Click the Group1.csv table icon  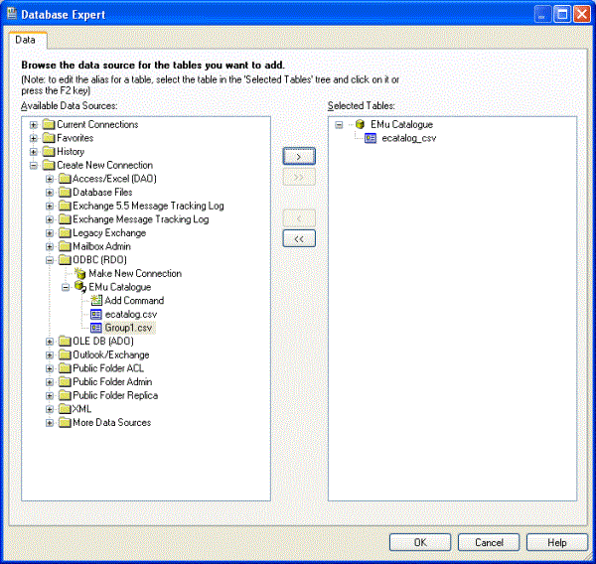point(96,328)
